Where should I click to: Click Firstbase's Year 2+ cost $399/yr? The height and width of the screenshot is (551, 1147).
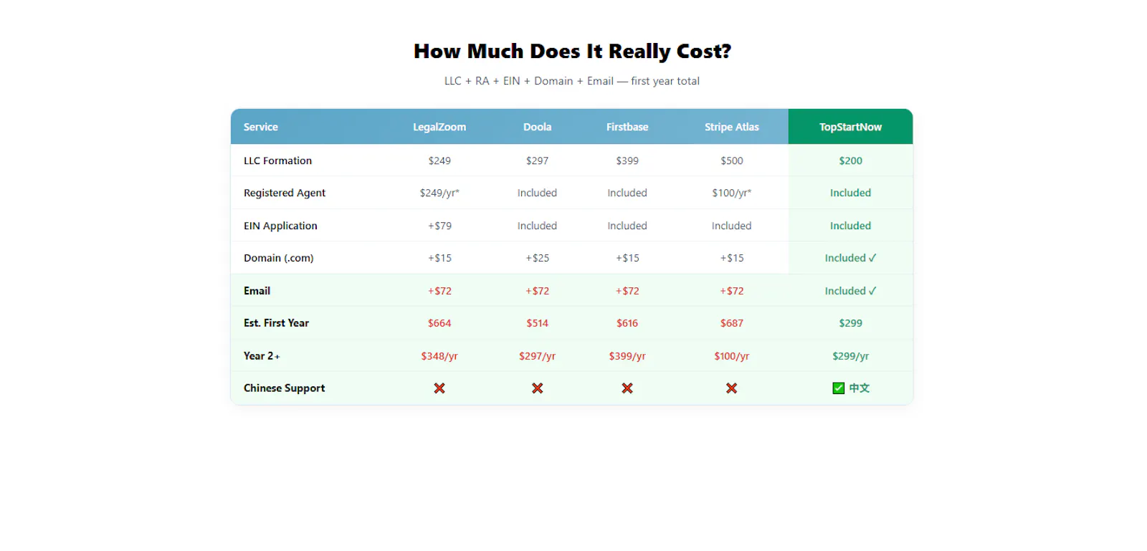(x=627, y=356)
